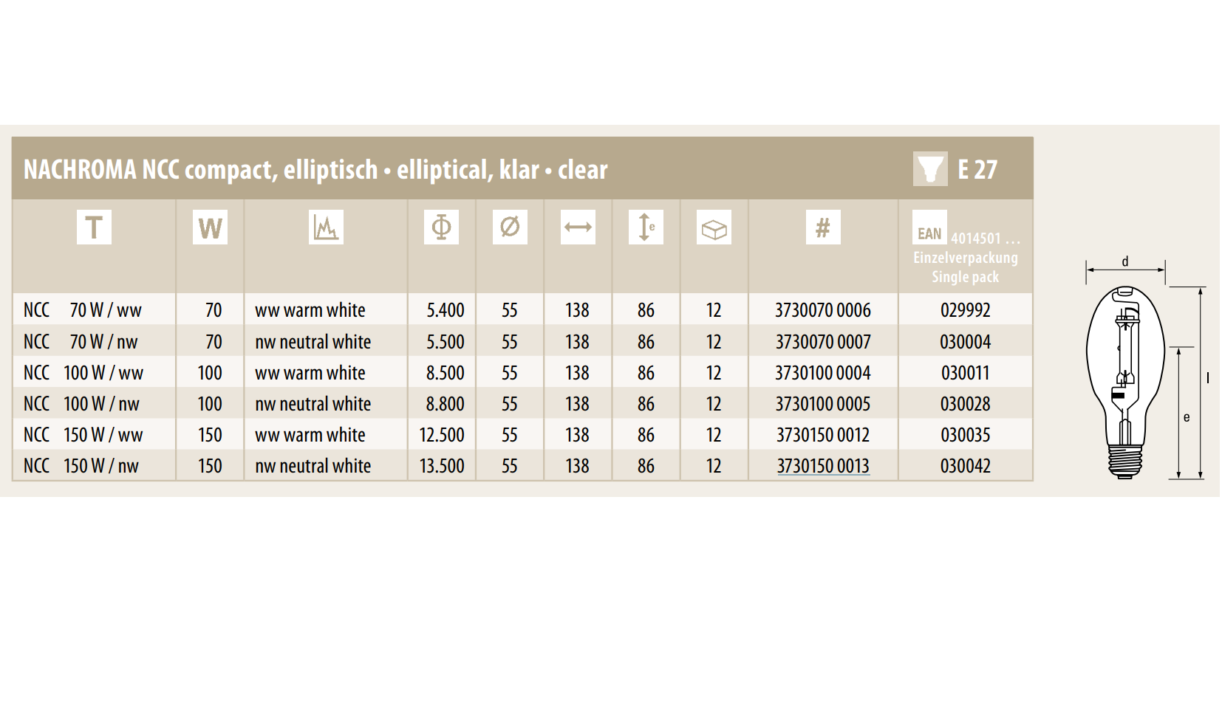Screen dimensions: 1222x720
Task: Click 'ww warm white' in the 70 W row
Action: click(310, 310)
